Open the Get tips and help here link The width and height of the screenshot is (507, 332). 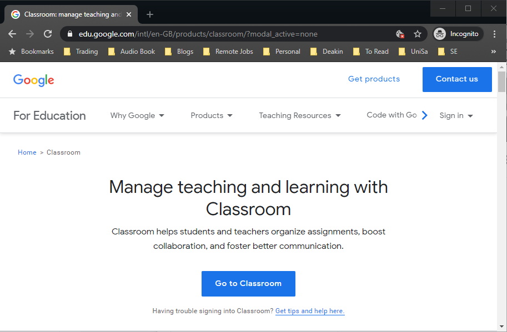click(310, 311)
